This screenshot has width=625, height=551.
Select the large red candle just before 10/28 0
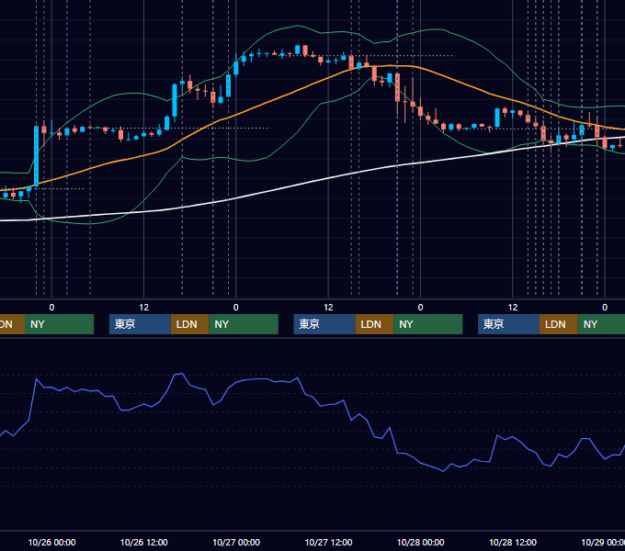tap(397, 87)
